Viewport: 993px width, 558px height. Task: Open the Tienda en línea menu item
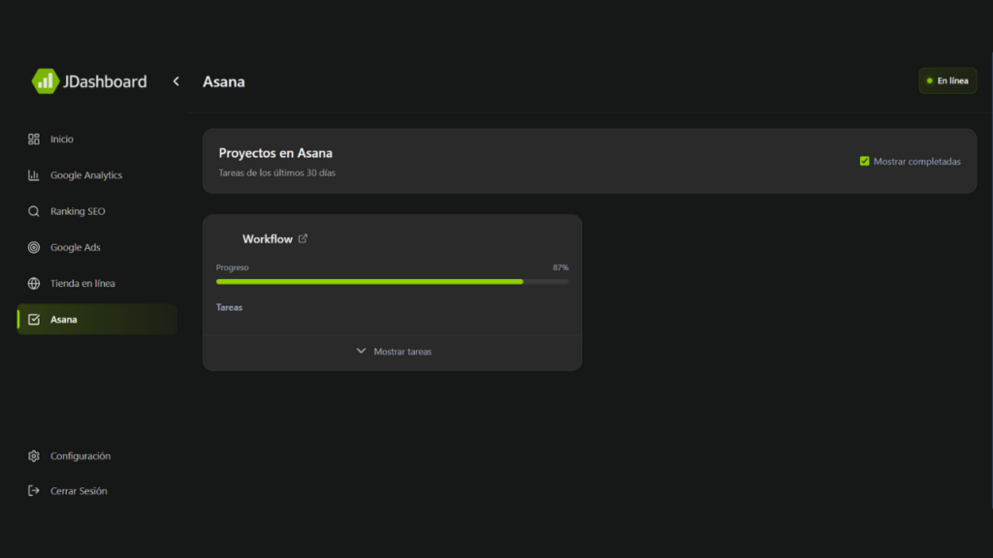(x=82, y=284)
